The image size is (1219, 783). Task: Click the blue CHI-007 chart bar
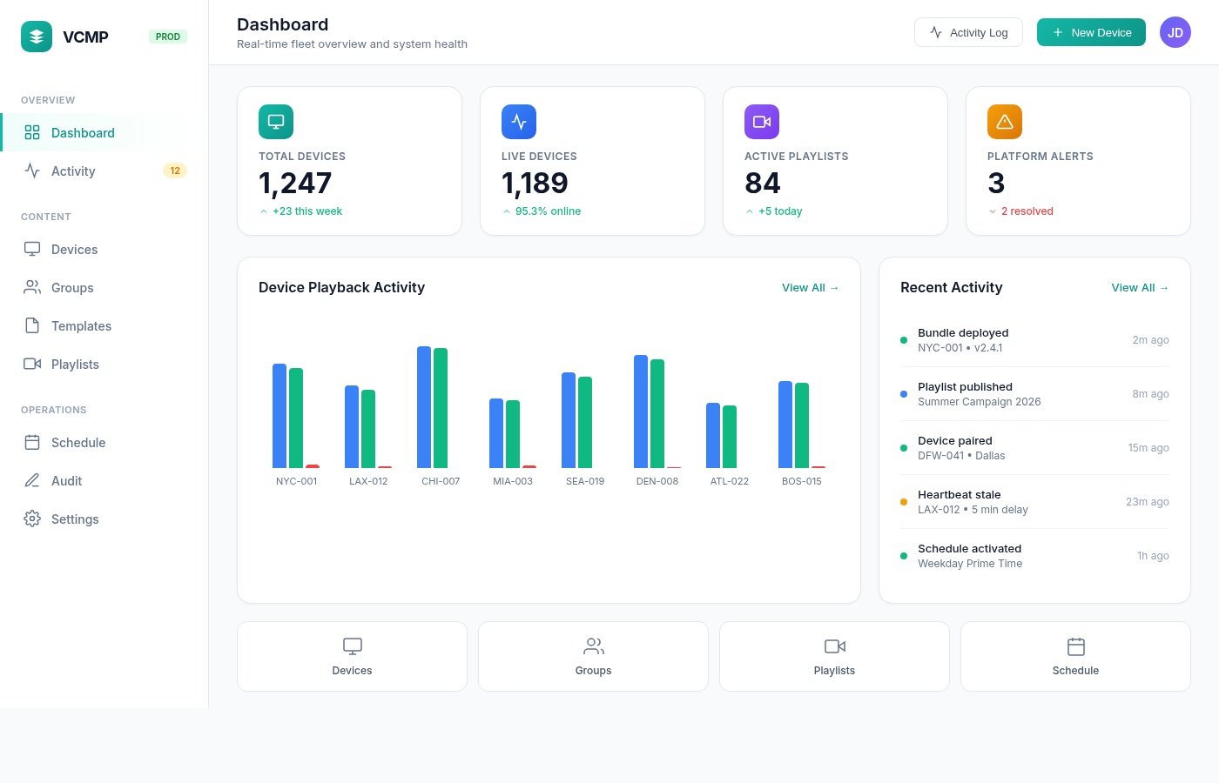[x=424, y=407]
